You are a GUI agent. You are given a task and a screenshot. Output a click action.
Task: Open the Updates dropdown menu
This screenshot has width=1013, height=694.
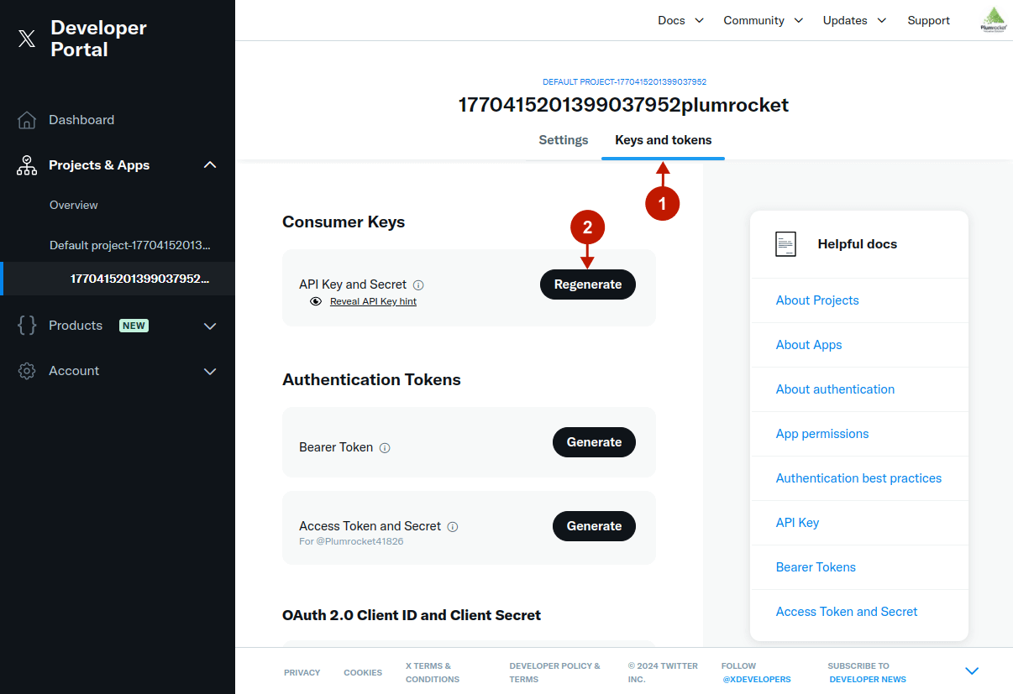click(x=854, y=20)
